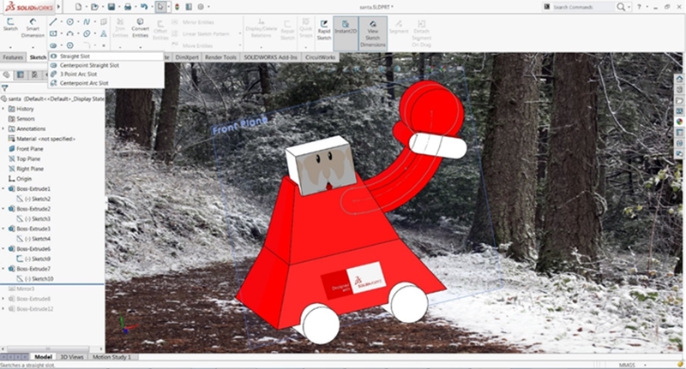Select the sketch Text tool
This screenshot has height=369, width=686.
pos(104,33)
